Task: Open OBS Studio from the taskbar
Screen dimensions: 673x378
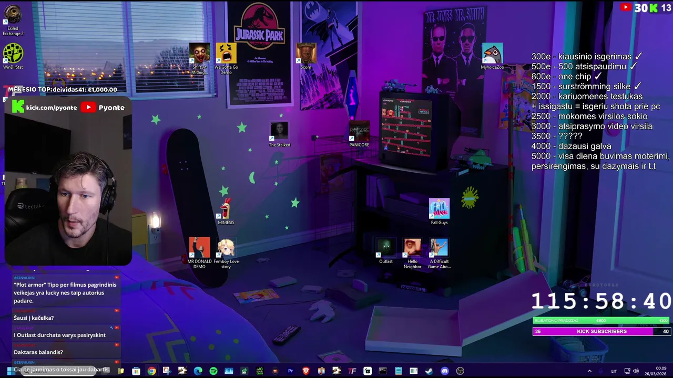Action: tap(460, 371)
